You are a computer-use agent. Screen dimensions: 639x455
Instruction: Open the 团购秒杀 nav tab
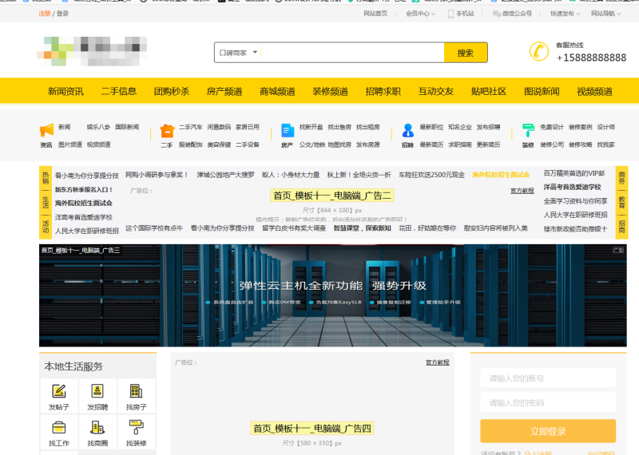tap(172, 91)
